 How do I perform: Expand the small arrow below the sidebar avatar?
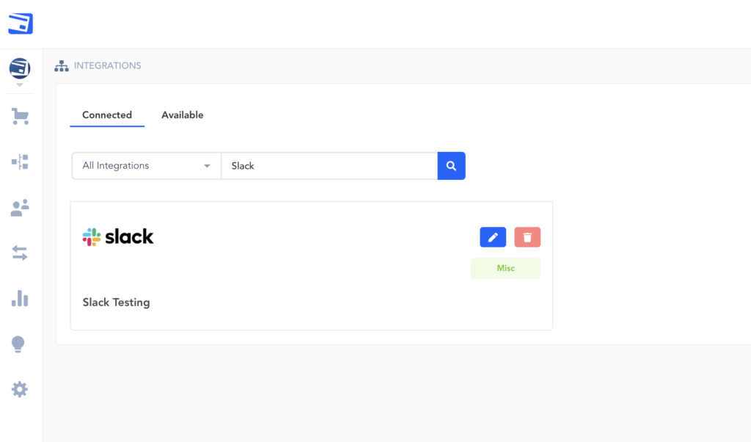tap(20, 85)
